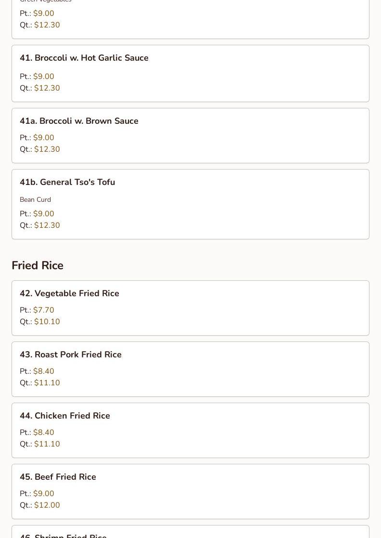Click the partially visible top item card

pos(190,19)
